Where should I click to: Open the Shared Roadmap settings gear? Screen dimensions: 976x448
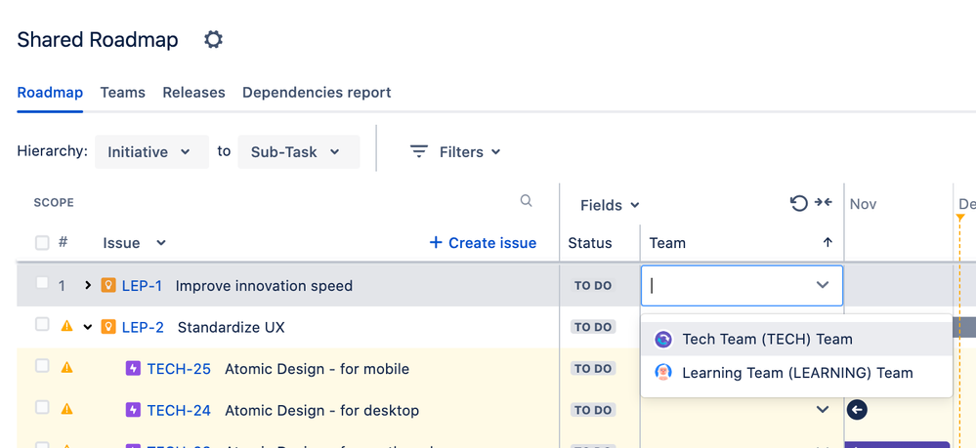pyautogui.click(x=214, y=40)
